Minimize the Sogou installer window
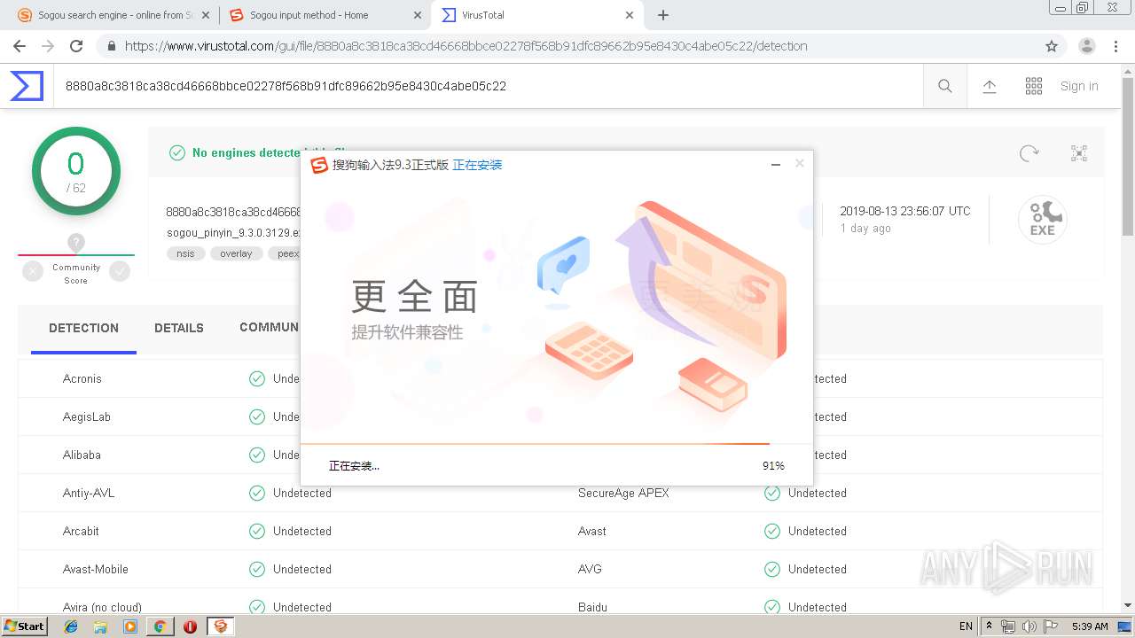 [775, 165]
